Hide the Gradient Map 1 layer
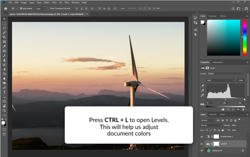 click(202, 137)
